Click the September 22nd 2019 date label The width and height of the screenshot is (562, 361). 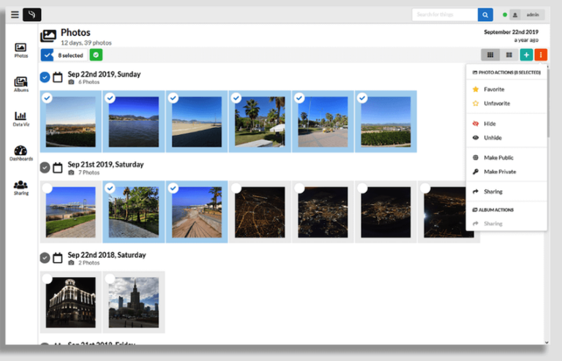(511, 32)
